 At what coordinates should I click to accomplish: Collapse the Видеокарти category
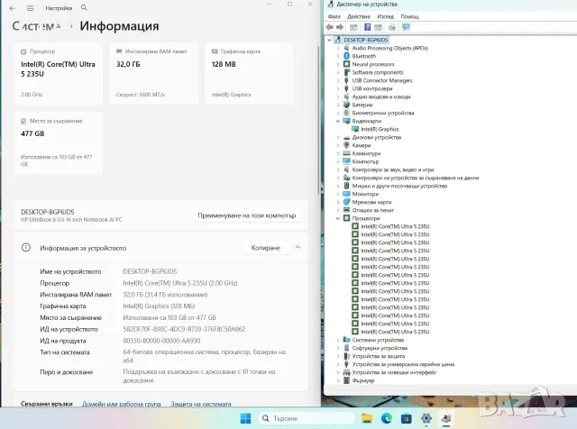(338, 121)
